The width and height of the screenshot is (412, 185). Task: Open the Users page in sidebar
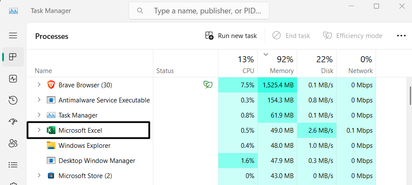point(13,143)
